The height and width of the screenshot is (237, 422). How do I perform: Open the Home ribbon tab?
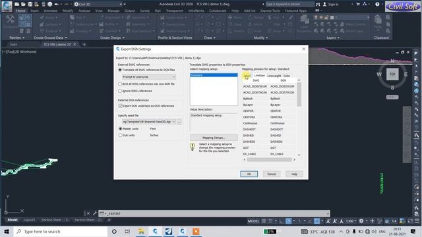[x=20, y=11]
